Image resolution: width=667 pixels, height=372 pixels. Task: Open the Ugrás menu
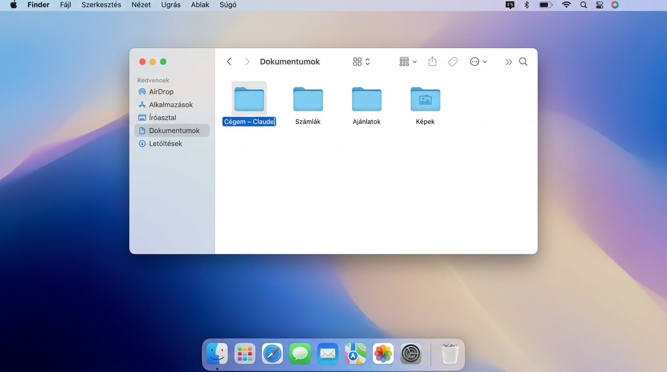point(171,5)
